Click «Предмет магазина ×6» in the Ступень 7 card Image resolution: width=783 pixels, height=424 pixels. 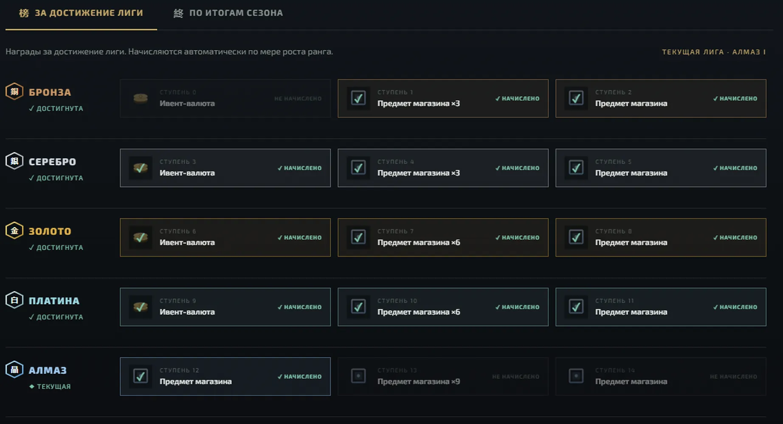419,243
